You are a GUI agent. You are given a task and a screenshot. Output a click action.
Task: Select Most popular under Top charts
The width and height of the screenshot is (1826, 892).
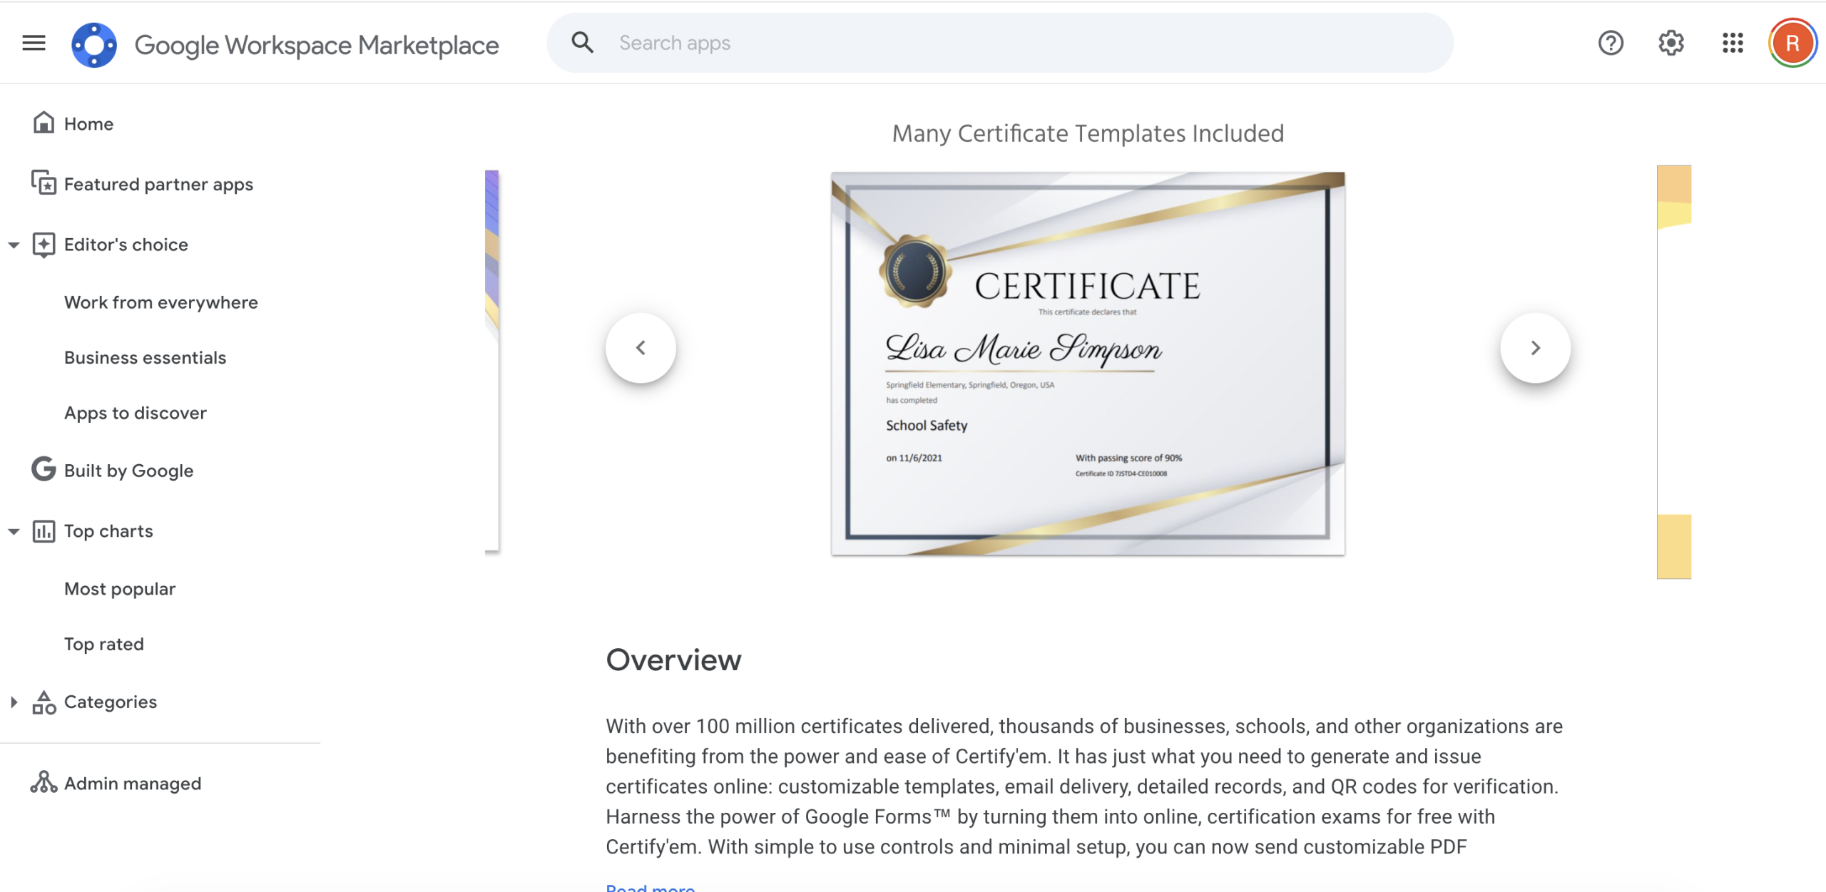[119, 588]
